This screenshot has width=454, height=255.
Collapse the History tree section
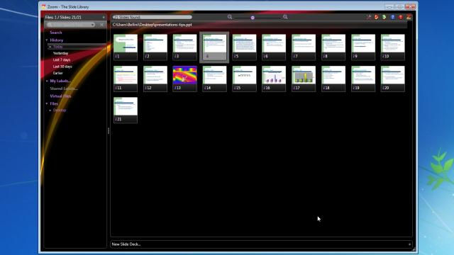pyautogui.click(x=47, y=40)
